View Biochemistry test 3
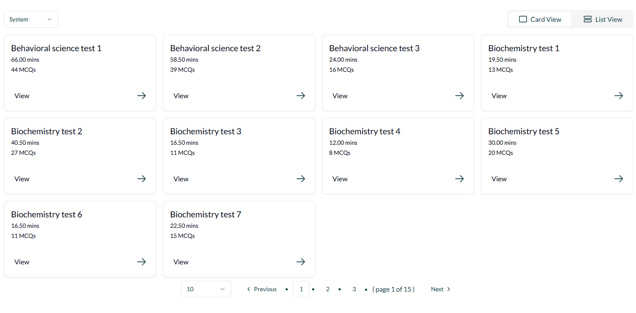Screen dimensions: 636x313 click(181, 179)
